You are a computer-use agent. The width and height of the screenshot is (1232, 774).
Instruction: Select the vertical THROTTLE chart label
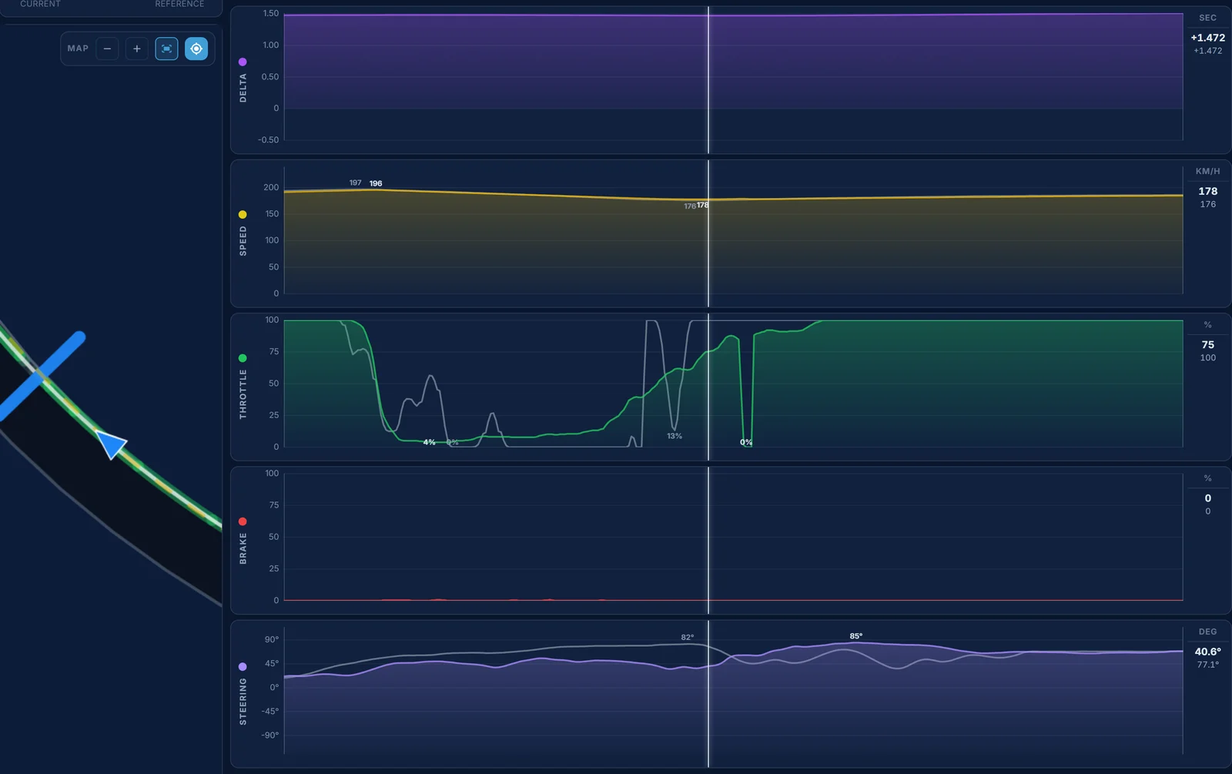(243, 394)
